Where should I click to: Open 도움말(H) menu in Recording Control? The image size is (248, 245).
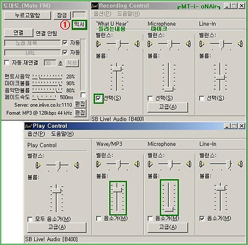(x=128, y=14)
